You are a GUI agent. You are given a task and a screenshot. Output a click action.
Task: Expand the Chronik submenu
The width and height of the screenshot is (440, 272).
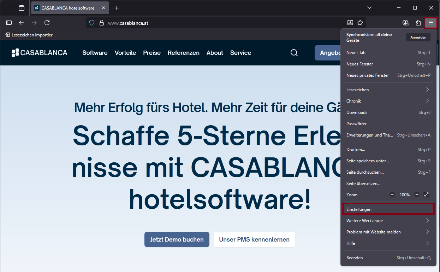pos(388,101)
